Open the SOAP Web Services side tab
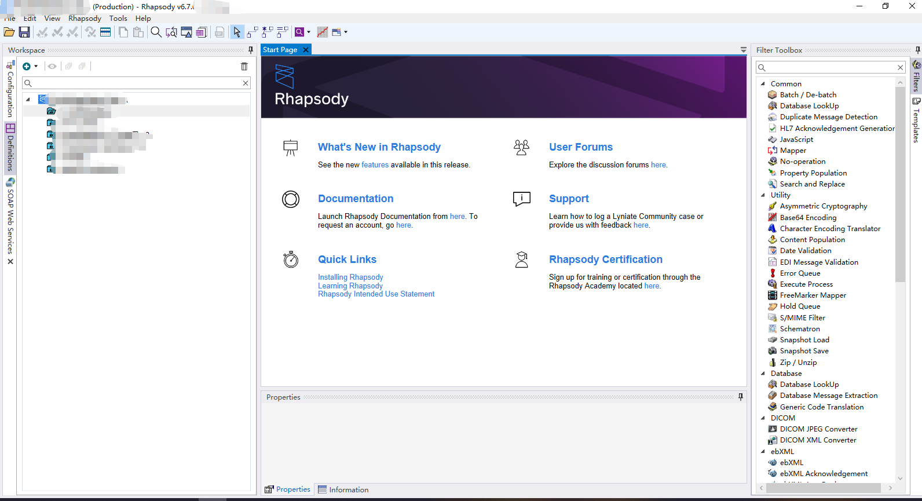 [10, 216]
